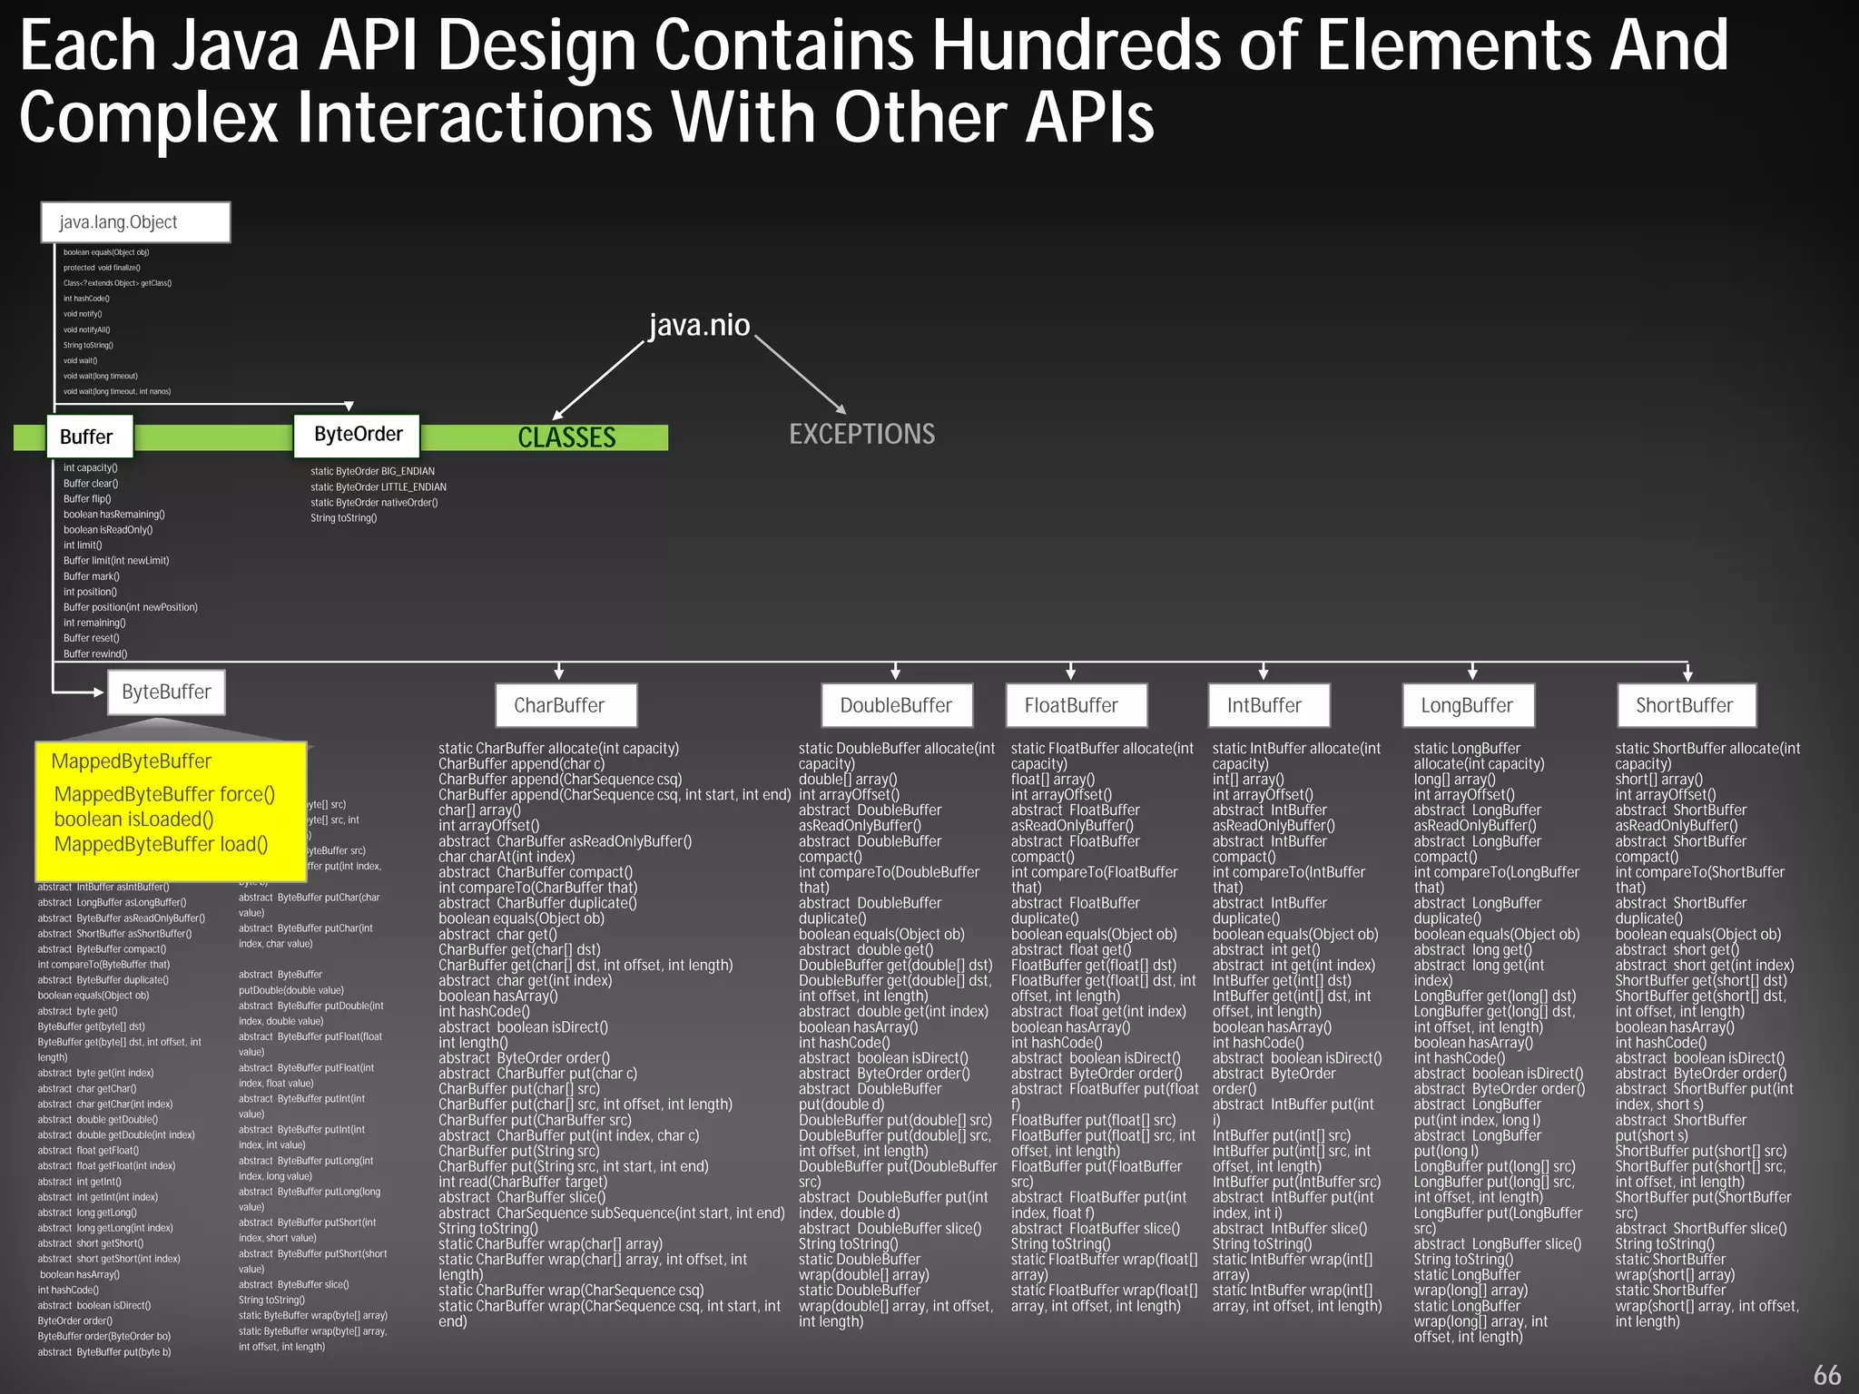Click the MappedByteBuffer load() method entry
This screenshot has height=1394, width=1859.
tap(161, 844)
